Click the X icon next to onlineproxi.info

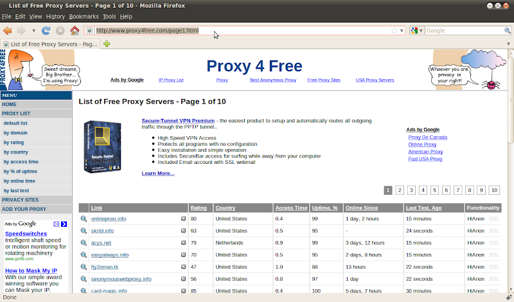184,218
